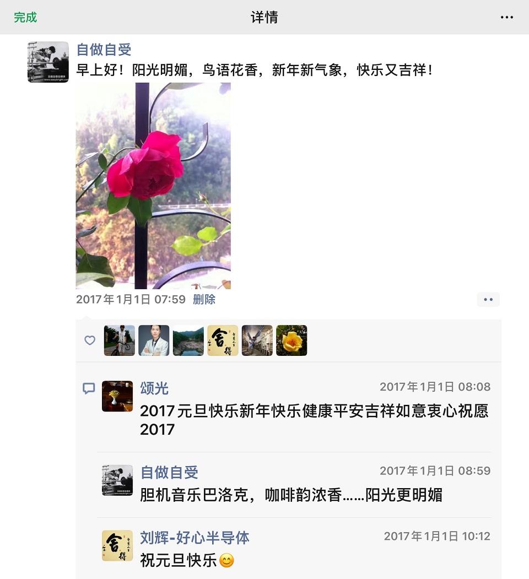Reply to 胆机音乐巴洛克 comment text
The image size is (529, 579).
coord(291,495)
